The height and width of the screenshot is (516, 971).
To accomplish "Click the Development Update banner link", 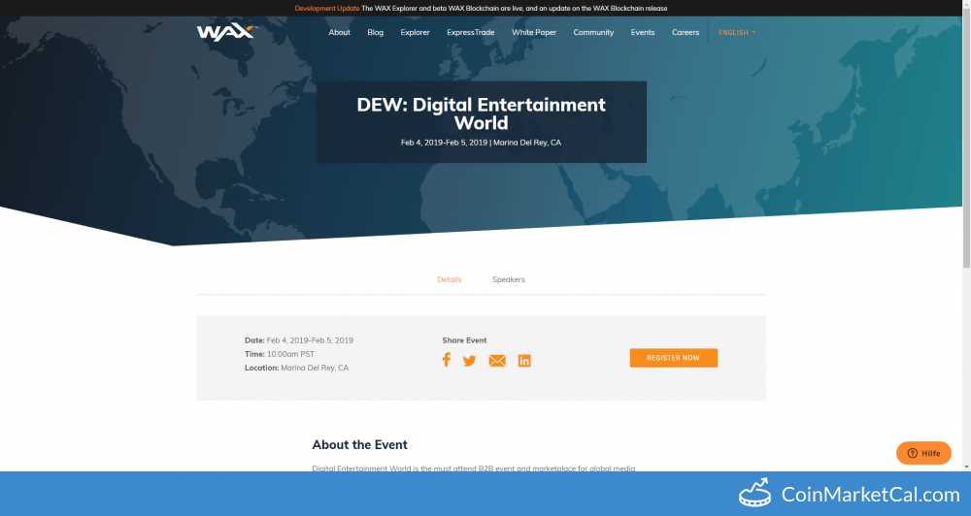I will point(326,8).
